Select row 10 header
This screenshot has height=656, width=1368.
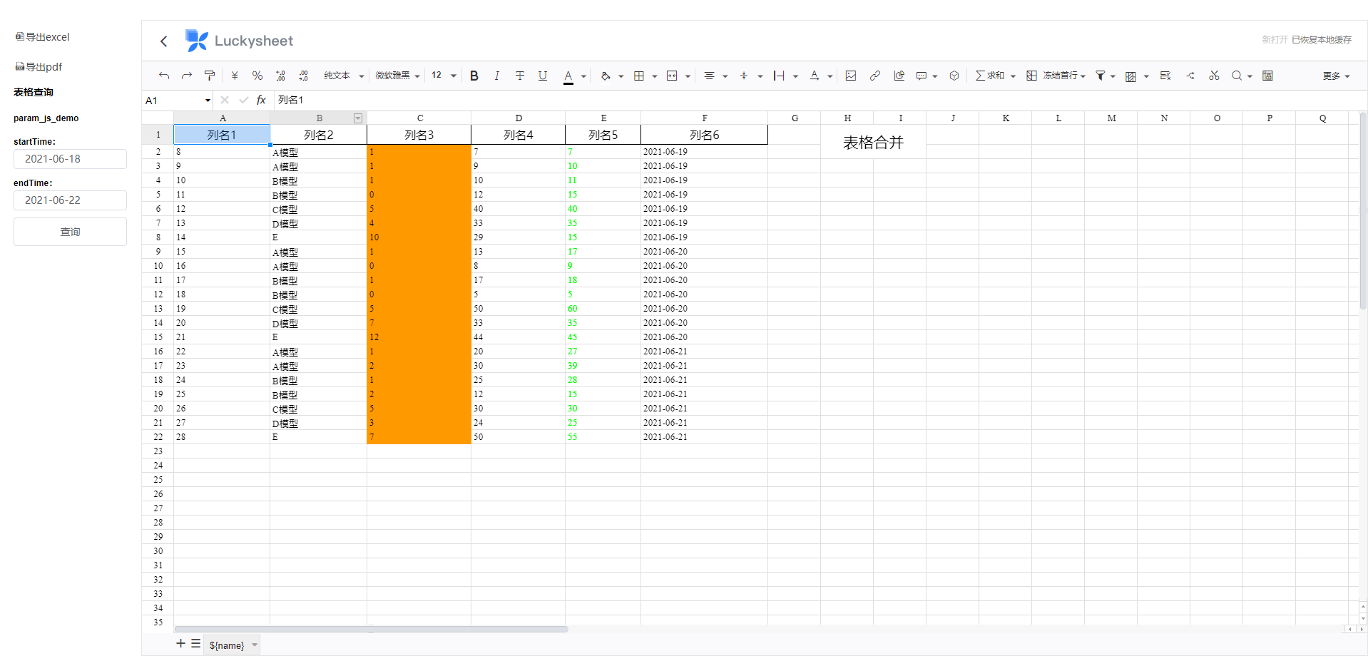158,266
